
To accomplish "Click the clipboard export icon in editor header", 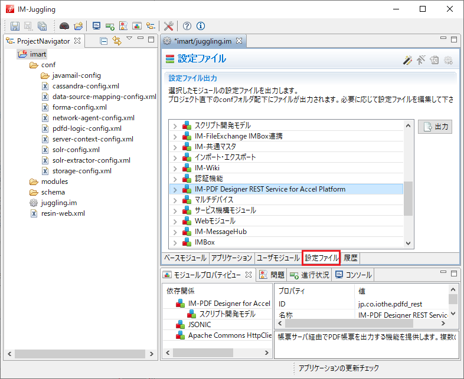I will 434,60.
